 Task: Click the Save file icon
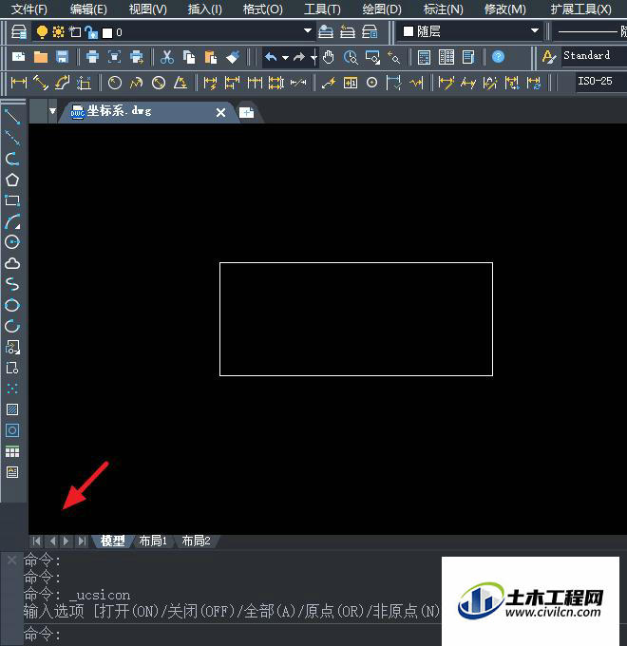point(62,57)
